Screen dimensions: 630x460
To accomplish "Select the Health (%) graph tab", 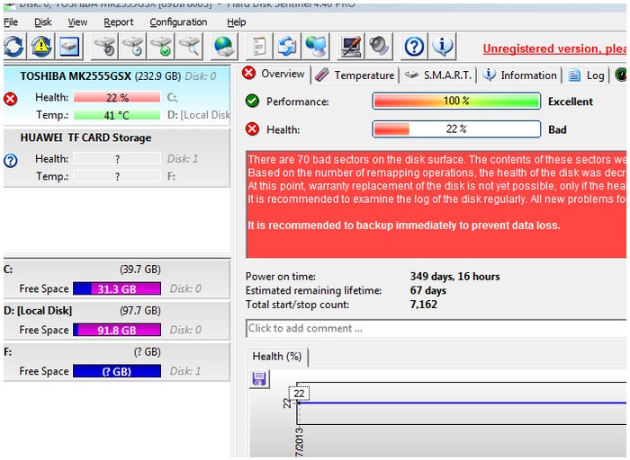I will click(277, 356).
